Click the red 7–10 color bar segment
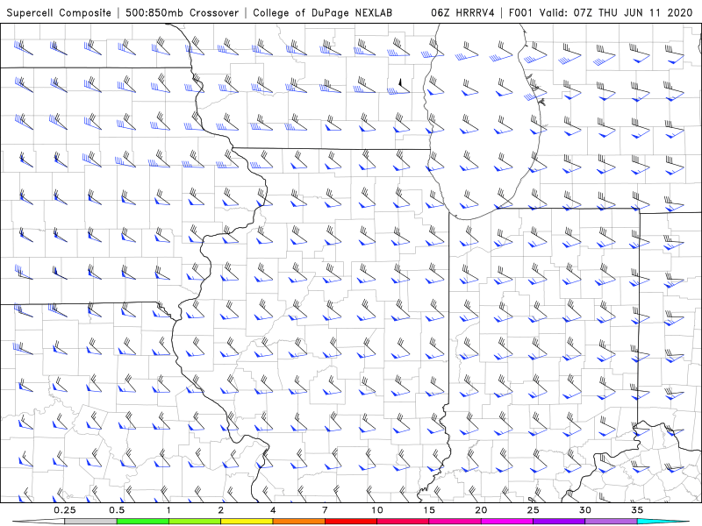The width and height of the screenshot is (702, 526). click(x=351, y=522)
